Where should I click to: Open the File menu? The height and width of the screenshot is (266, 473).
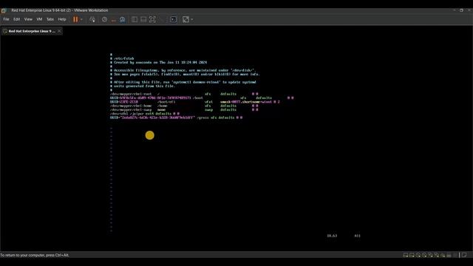click(x=6, y=19)
